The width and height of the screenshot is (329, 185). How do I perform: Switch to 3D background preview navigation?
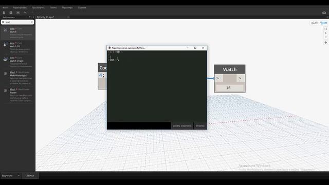314,23
